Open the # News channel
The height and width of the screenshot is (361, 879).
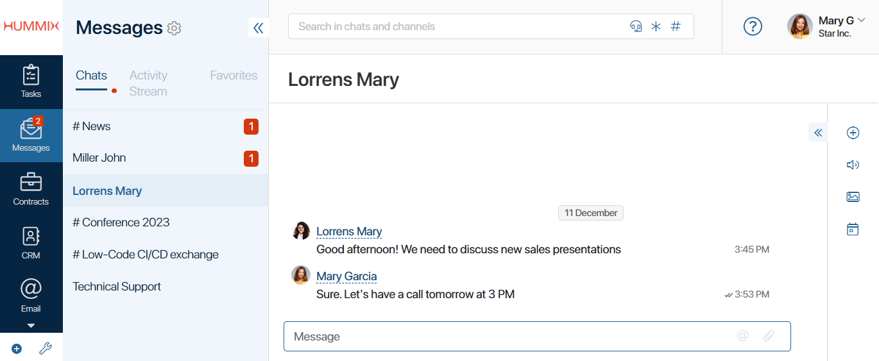pos(166,126)
